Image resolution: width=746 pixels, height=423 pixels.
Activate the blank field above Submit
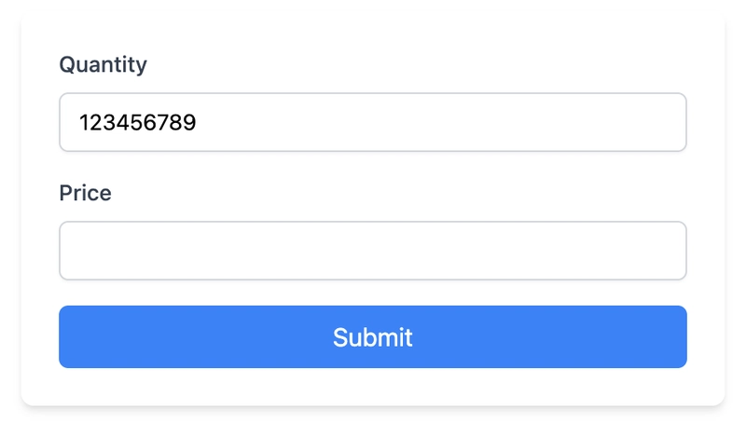pos(373,251)
